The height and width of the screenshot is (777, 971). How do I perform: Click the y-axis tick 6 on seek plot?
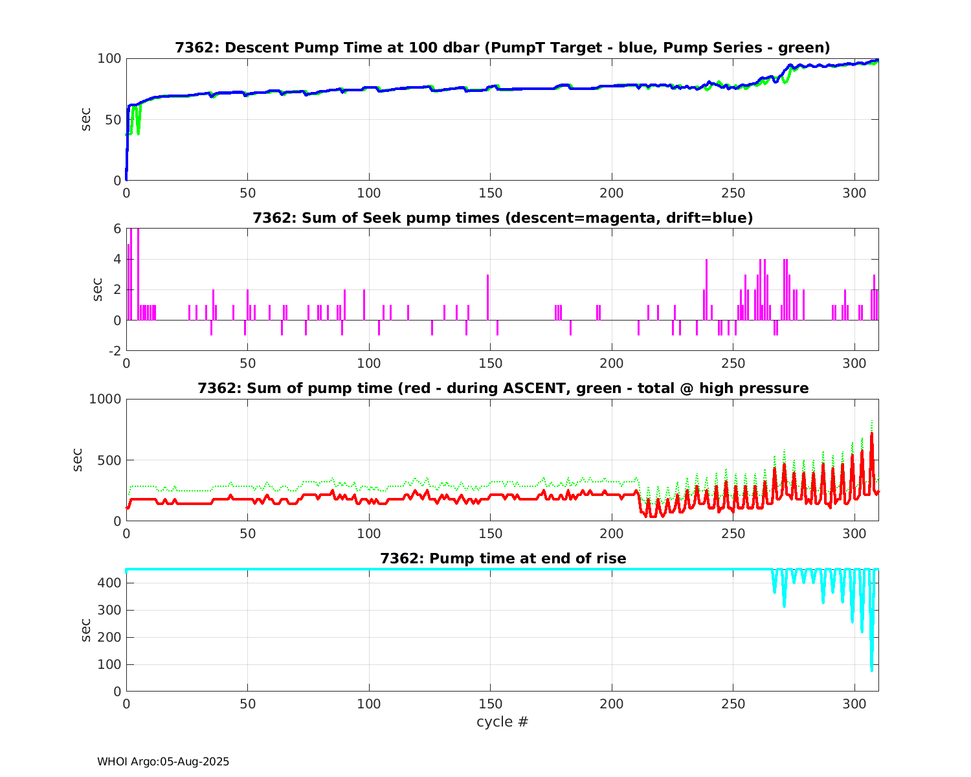tap(117, 229)
